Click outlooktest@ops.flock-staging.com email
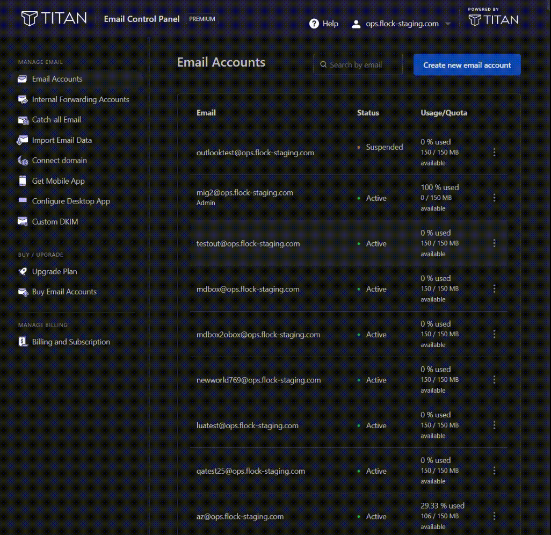 pyautogui.click(x=255, y=153)
